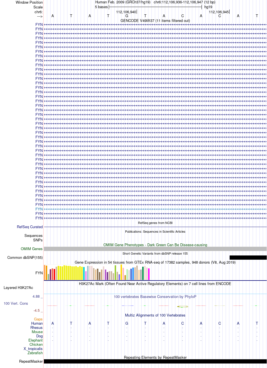This screenshot has height=368, width=267.
Task: Click the '5 bases' scale bar label
Action: pos(101,7)
